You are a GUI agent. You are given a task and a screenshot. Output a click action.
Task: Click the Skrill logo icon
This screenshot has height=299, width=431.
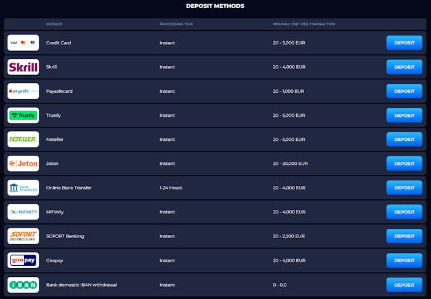(23, 67)
